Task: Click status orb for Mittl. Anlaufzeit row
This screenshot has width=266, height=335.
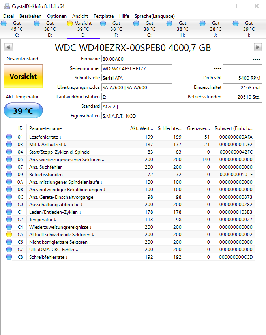Action: [9, 144]
